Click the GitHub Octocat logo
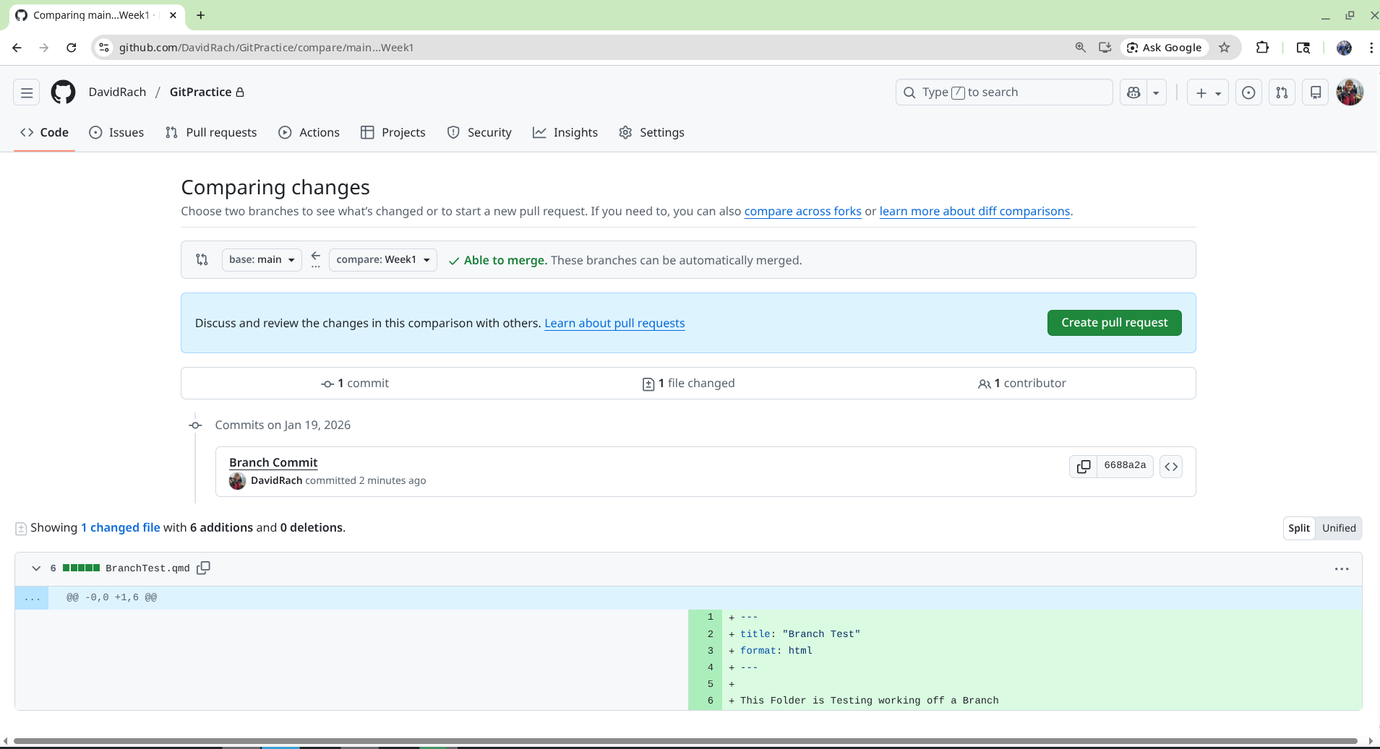Image resolution: width=1380 pixels, height=749 pixels. (x=63, y=92)
